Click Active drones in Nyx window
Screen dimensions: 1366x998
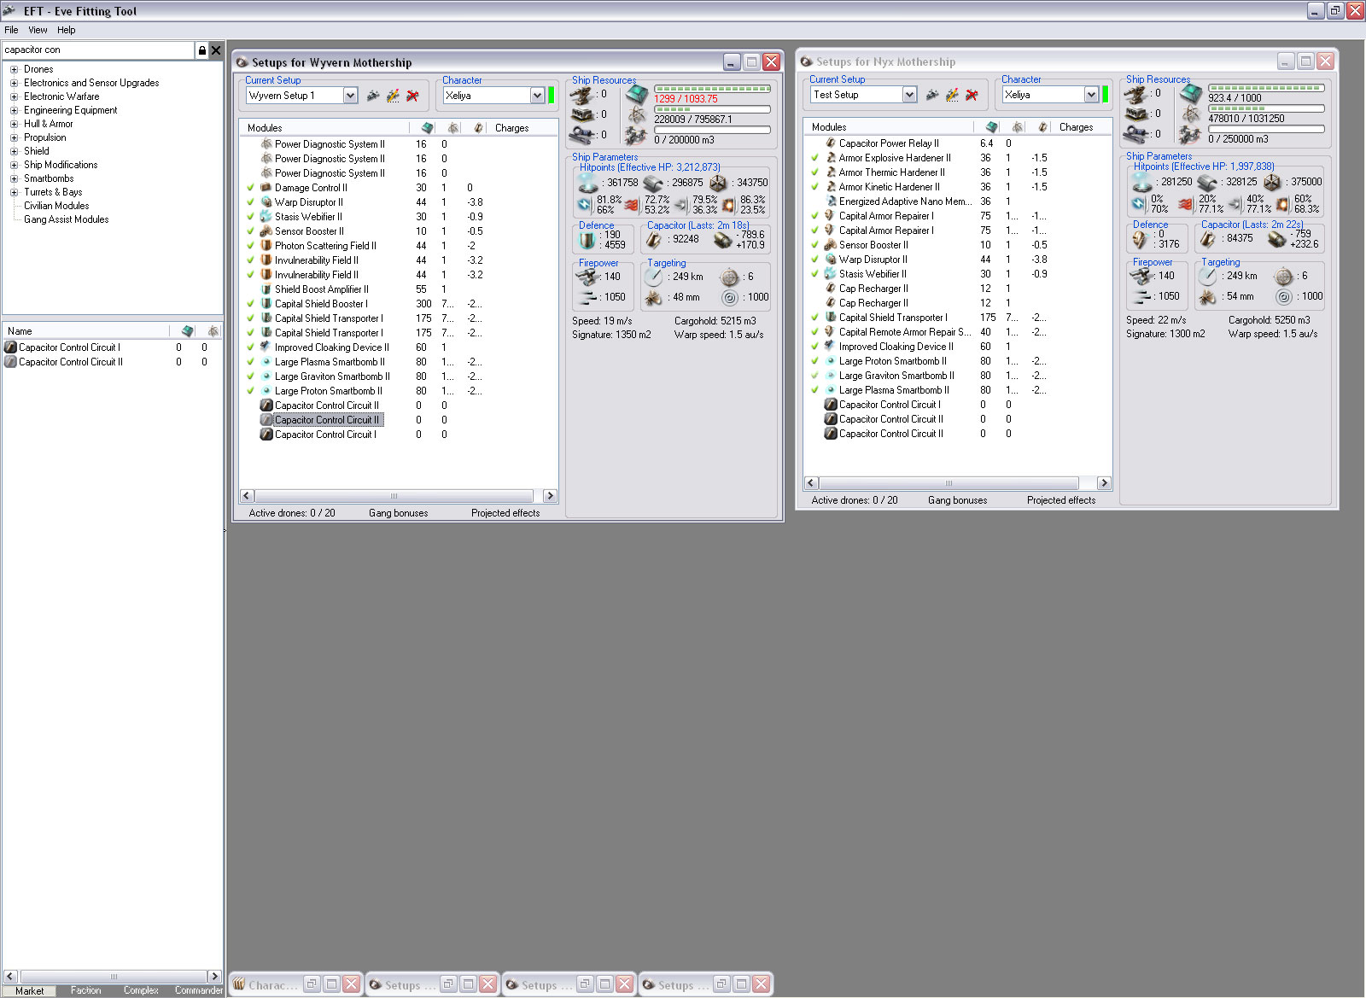coord(855,500)
